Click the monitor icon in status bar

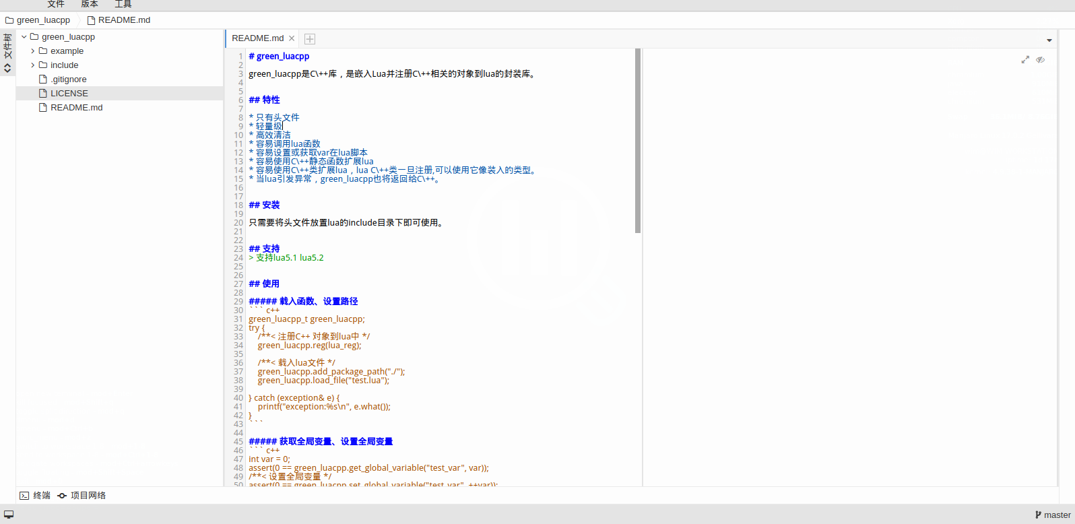[9, 515]
